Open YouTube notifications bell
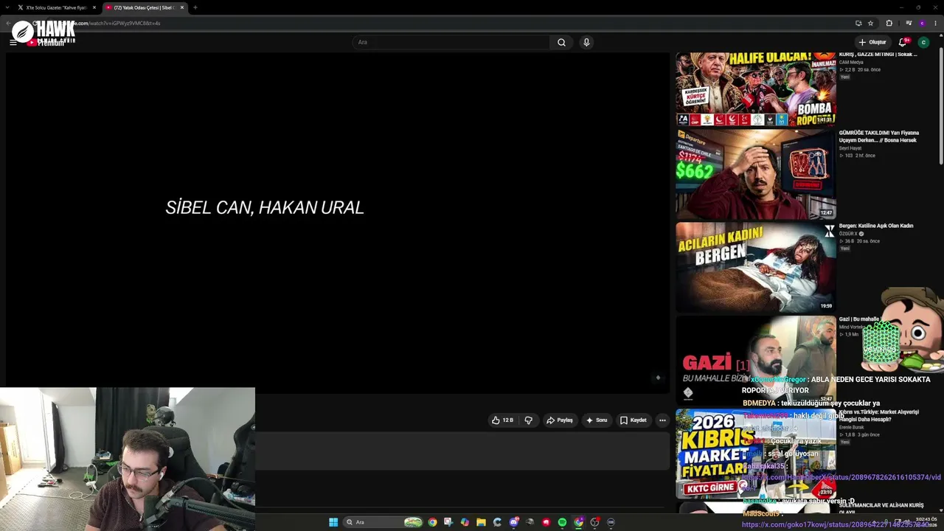The width and height of the screenshot is (944, 531). (x=902, y=42)
